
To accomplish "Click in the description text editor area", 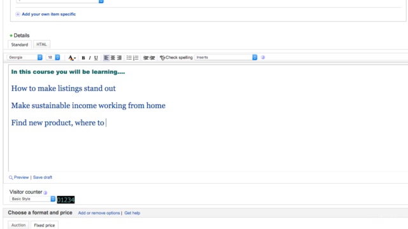I will click(208, 118).
